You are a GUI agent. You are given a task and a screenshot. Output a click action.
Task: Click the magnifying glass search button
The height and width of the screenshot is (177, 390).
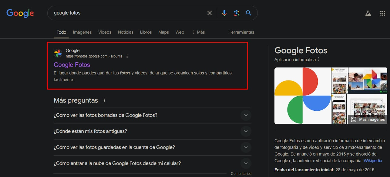tap(249, 13)
